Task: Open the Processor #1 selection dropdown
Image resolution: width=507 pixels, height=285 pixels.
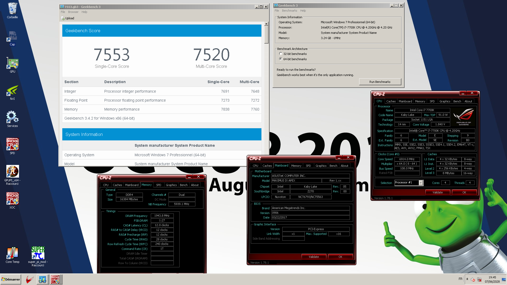Action: (x=421, y=183)
